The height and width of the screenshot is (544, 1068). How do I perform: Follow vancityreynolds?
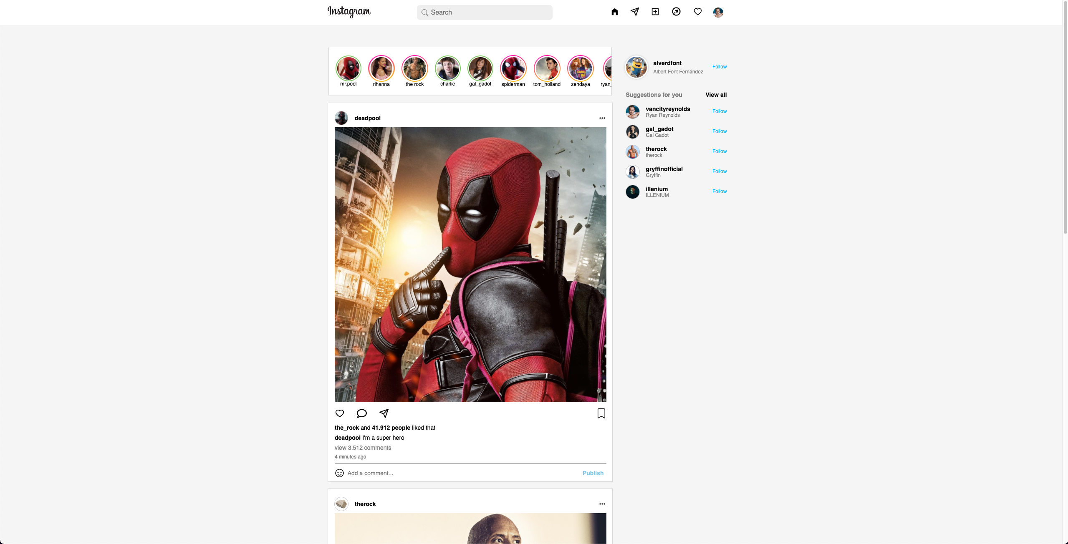tap(719, 111)
